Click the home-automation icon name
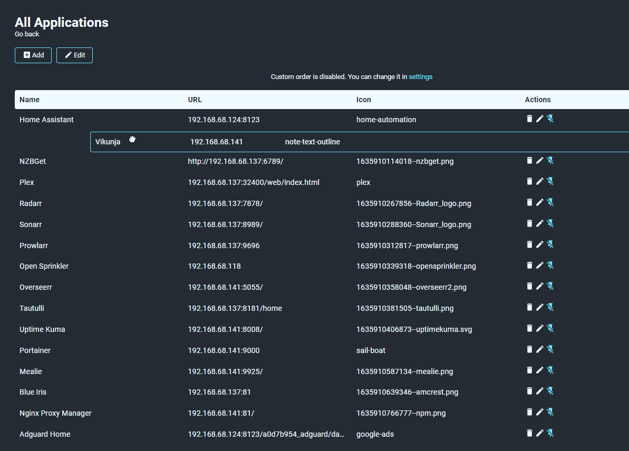 pos(386,120)
